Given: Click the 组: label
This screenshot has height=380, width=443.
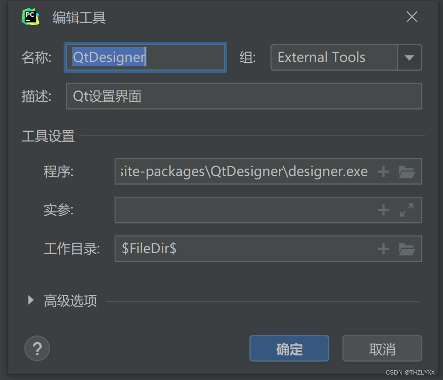Looking at the screenshot, I should [248, 58].
